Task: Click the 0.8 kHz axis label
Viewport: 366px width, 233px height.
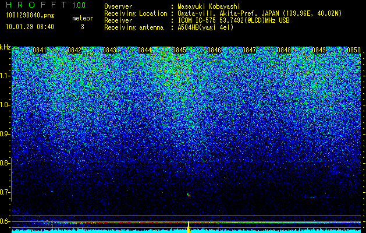Action: (5, 163)
